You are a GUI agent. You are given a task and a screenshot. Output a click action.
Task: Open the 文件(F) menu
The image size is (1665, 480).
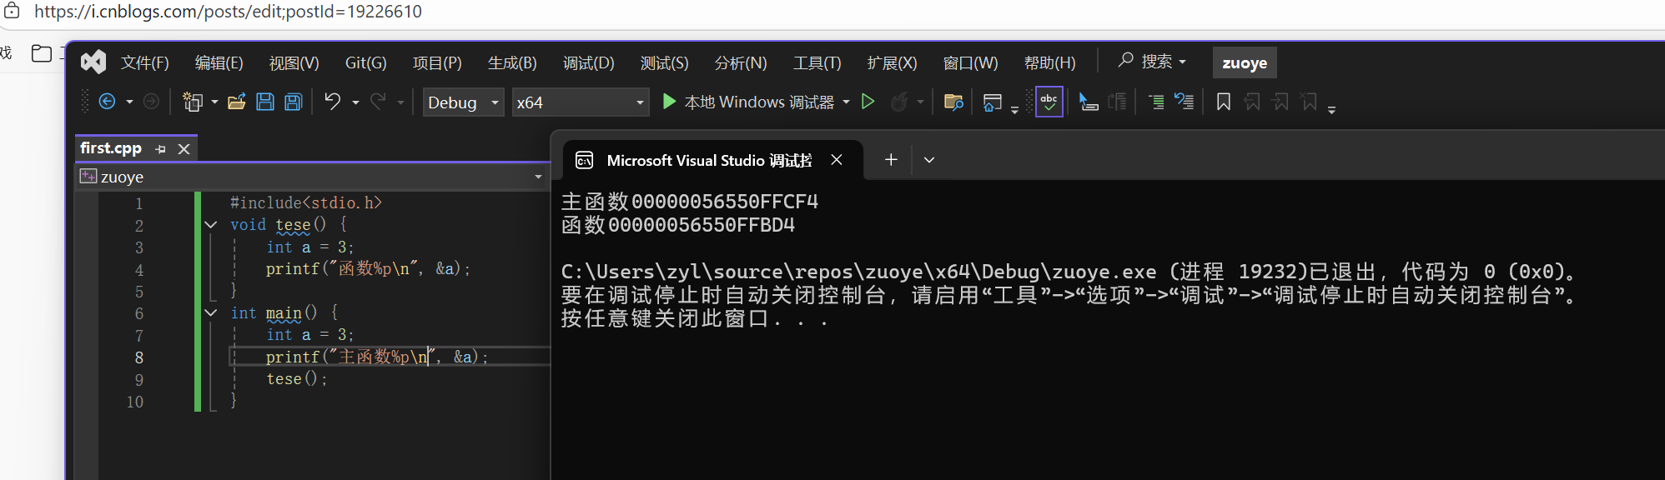145,62
